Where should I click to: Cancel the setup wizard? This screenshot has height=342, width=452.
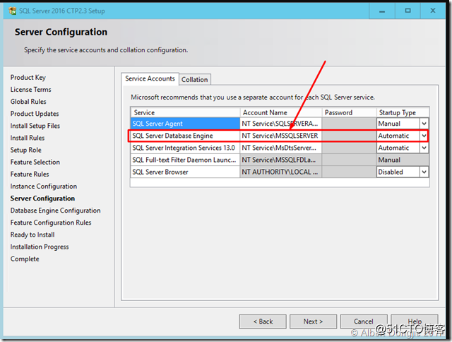(364, 322)
